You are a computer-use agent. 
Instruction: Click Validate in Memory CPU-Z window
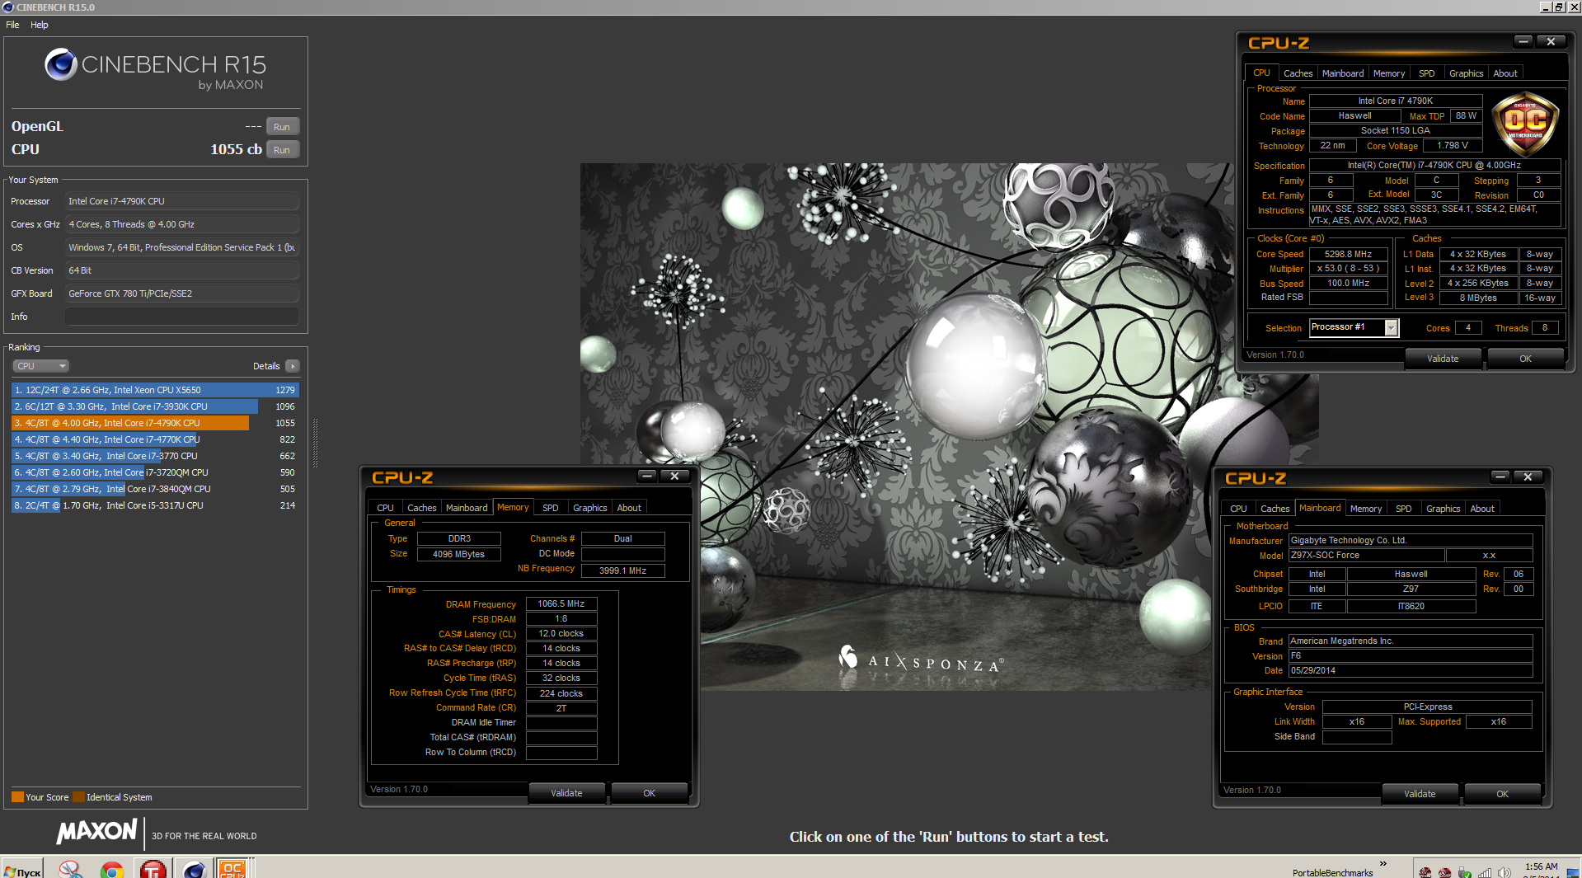click(x=566, y=793)
